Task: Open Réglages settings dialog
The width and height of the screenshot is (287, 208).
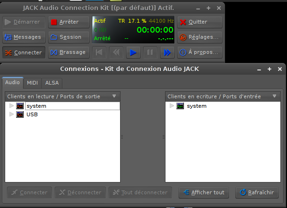Action: tap(200, 37)
